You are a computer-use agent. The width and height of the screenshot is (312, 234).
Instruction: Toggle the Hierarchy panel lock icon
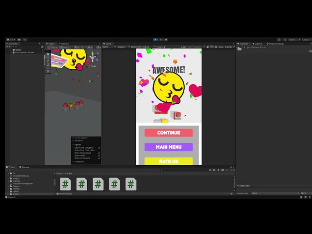tap(39, 43)
